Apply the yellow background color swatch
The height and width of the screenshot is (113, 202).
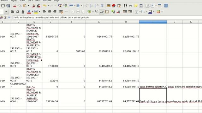click(x=36, y=12)
